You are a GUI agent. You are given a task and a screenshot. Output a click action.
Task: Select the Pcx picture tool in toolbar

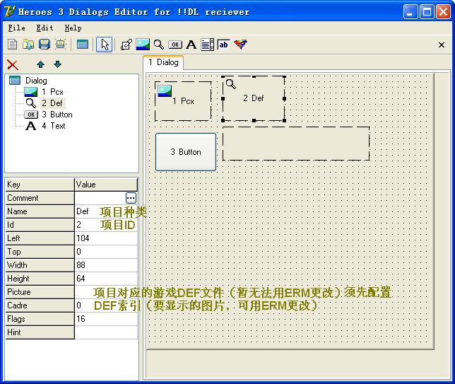point(143,45)
